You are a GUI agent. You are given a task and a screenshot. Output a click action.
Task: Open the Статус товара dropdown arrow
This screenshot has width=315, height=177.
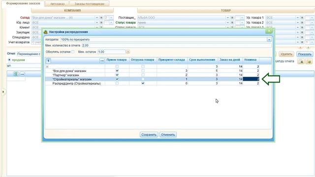pos(227,23)
